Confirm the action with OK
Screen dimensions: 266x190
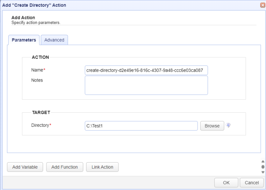226,183
